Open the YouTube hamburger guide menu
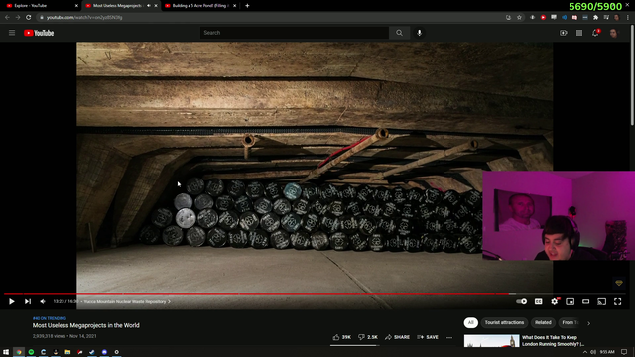The height and width of the screenshot is (357, 635). [x=12, y=33]
